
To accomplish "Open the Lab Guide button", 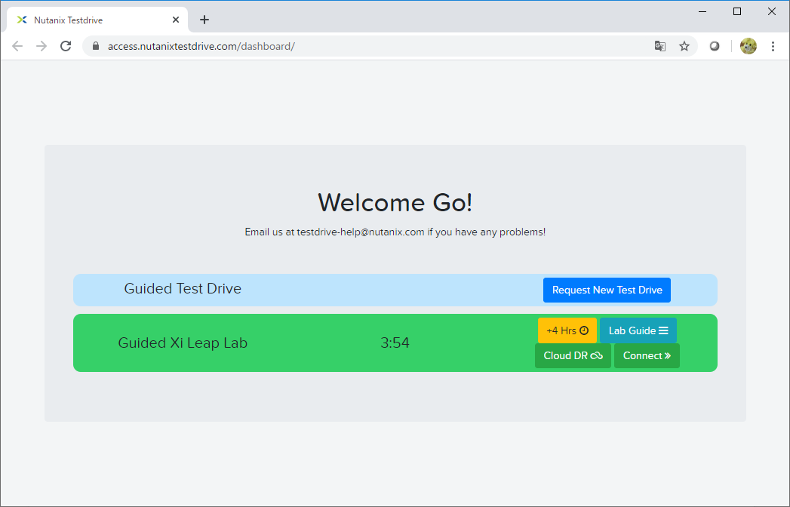I will (x=638, y=330).
